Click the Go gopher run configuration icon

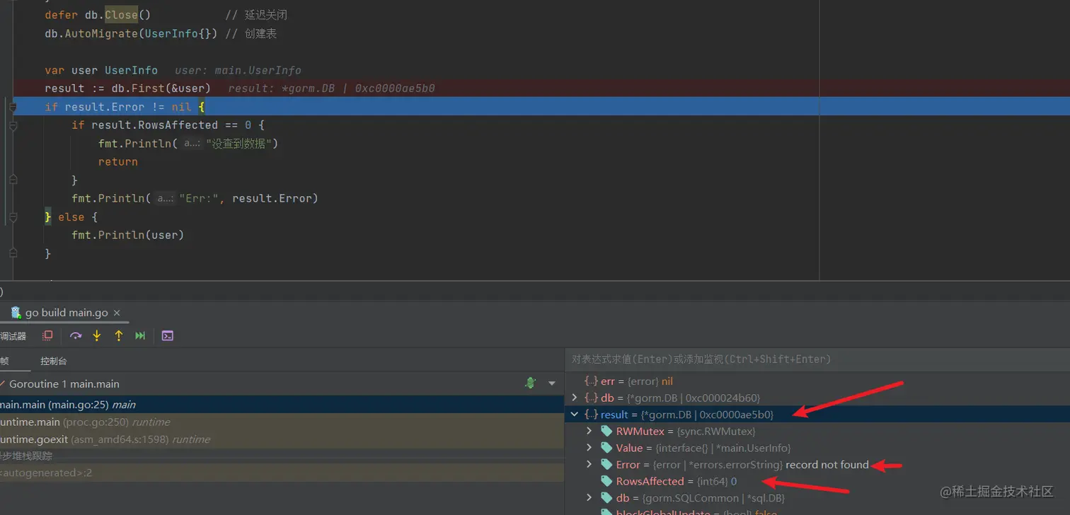[16, 312]
